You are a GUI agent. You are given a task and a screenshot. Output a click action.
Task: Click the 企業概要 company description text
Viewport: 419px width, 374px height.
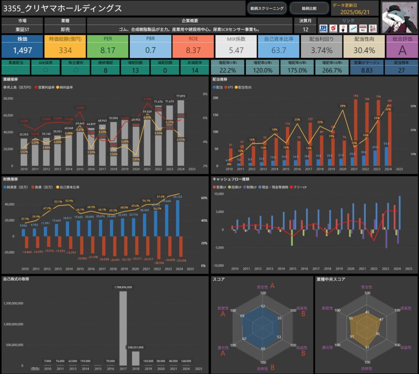click(x=189, y=29)
